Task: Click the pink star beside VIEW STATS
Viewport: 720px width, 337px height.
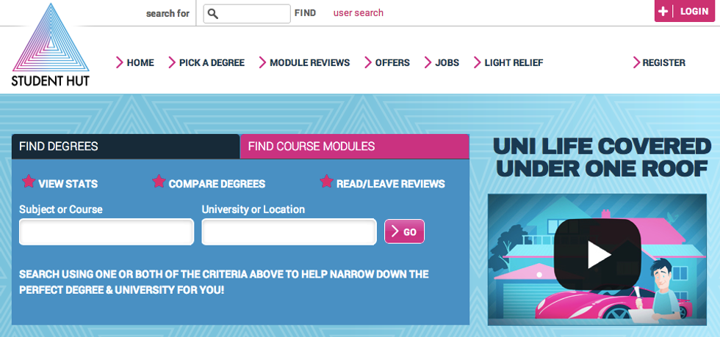Action: pyautogui.click(x=29, y=182)
